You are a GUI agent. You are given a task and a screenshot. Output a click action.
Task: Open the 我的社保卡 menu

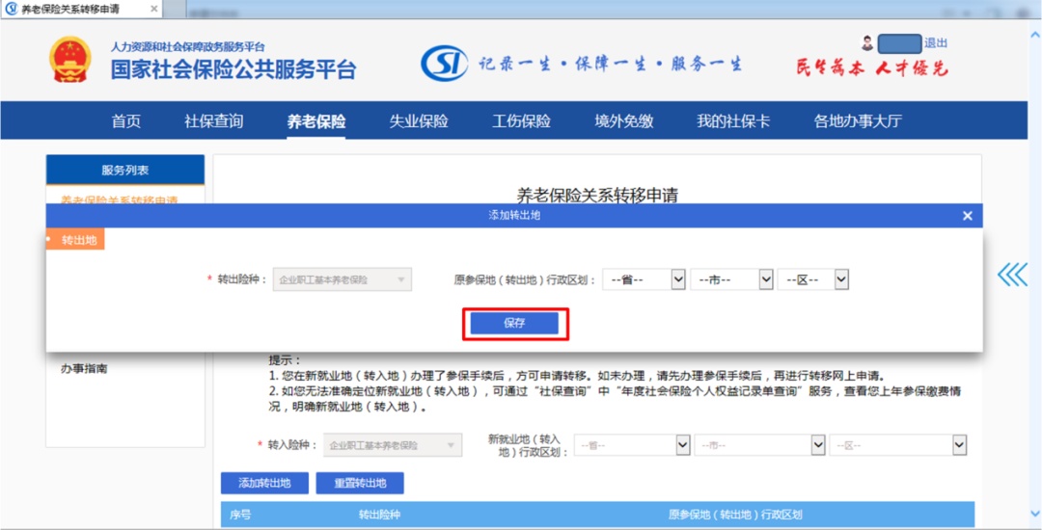[x=733, y=121]
